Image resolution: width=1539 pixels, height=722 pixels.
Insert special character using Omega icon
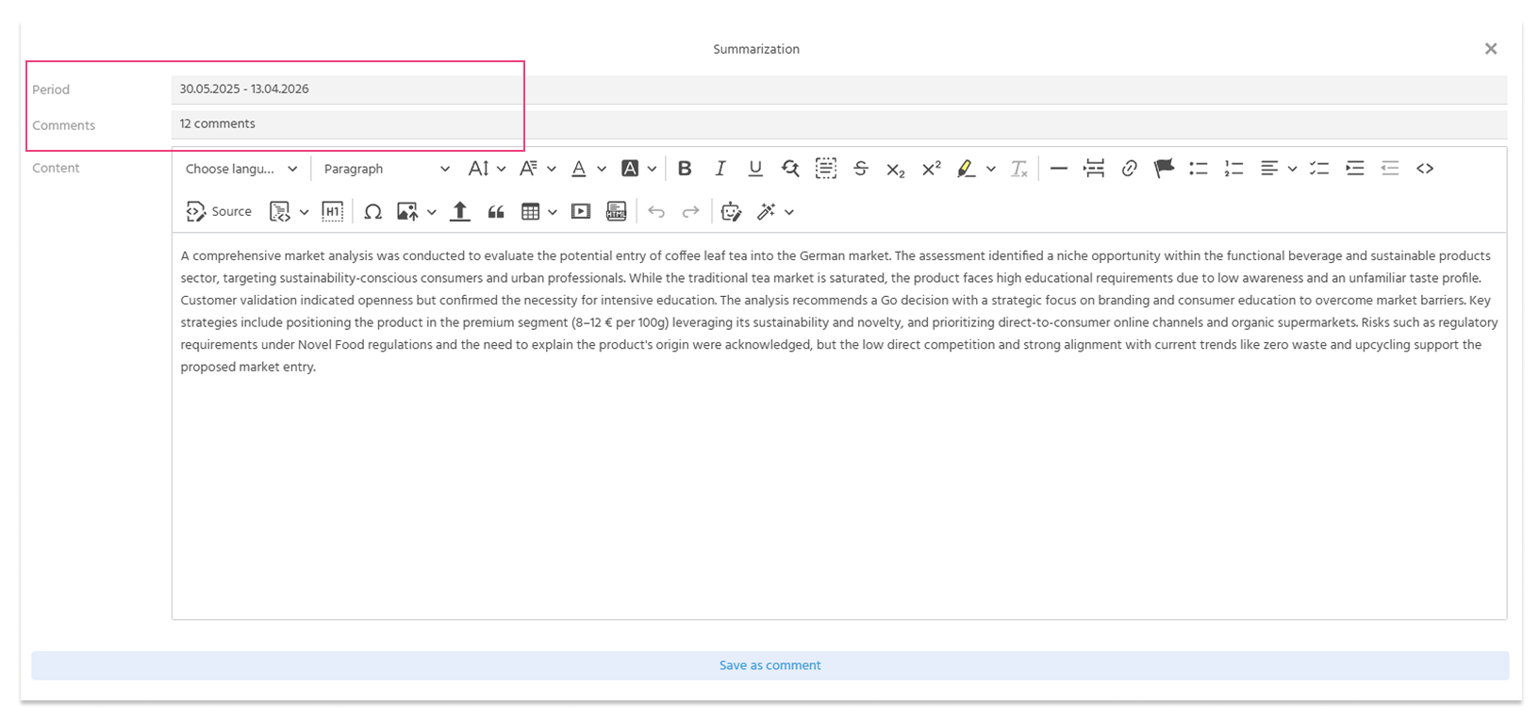point(372,212)
